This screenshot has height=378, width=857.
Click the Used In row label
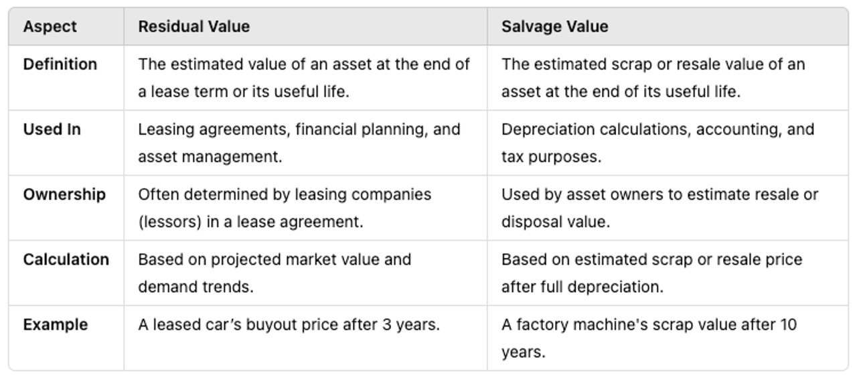click(52, 129)
